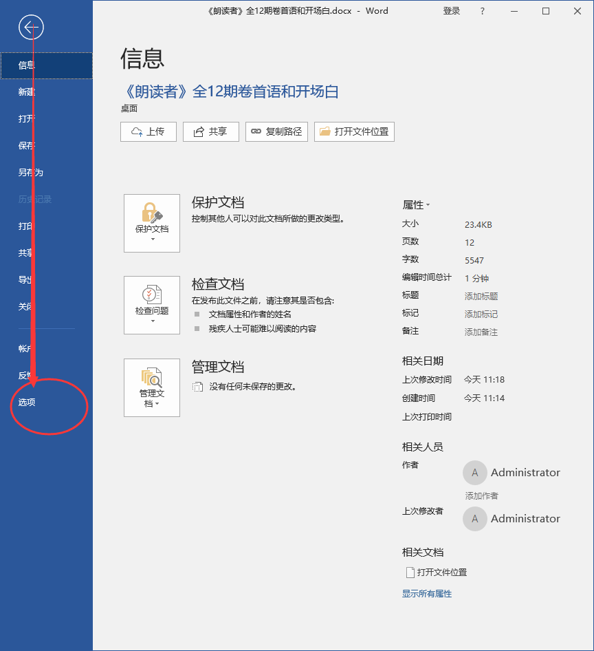The width and height of the screenshot is (594, 651).
Task: Click the 复制路径 copy path button
Action: tap(276, 131)
